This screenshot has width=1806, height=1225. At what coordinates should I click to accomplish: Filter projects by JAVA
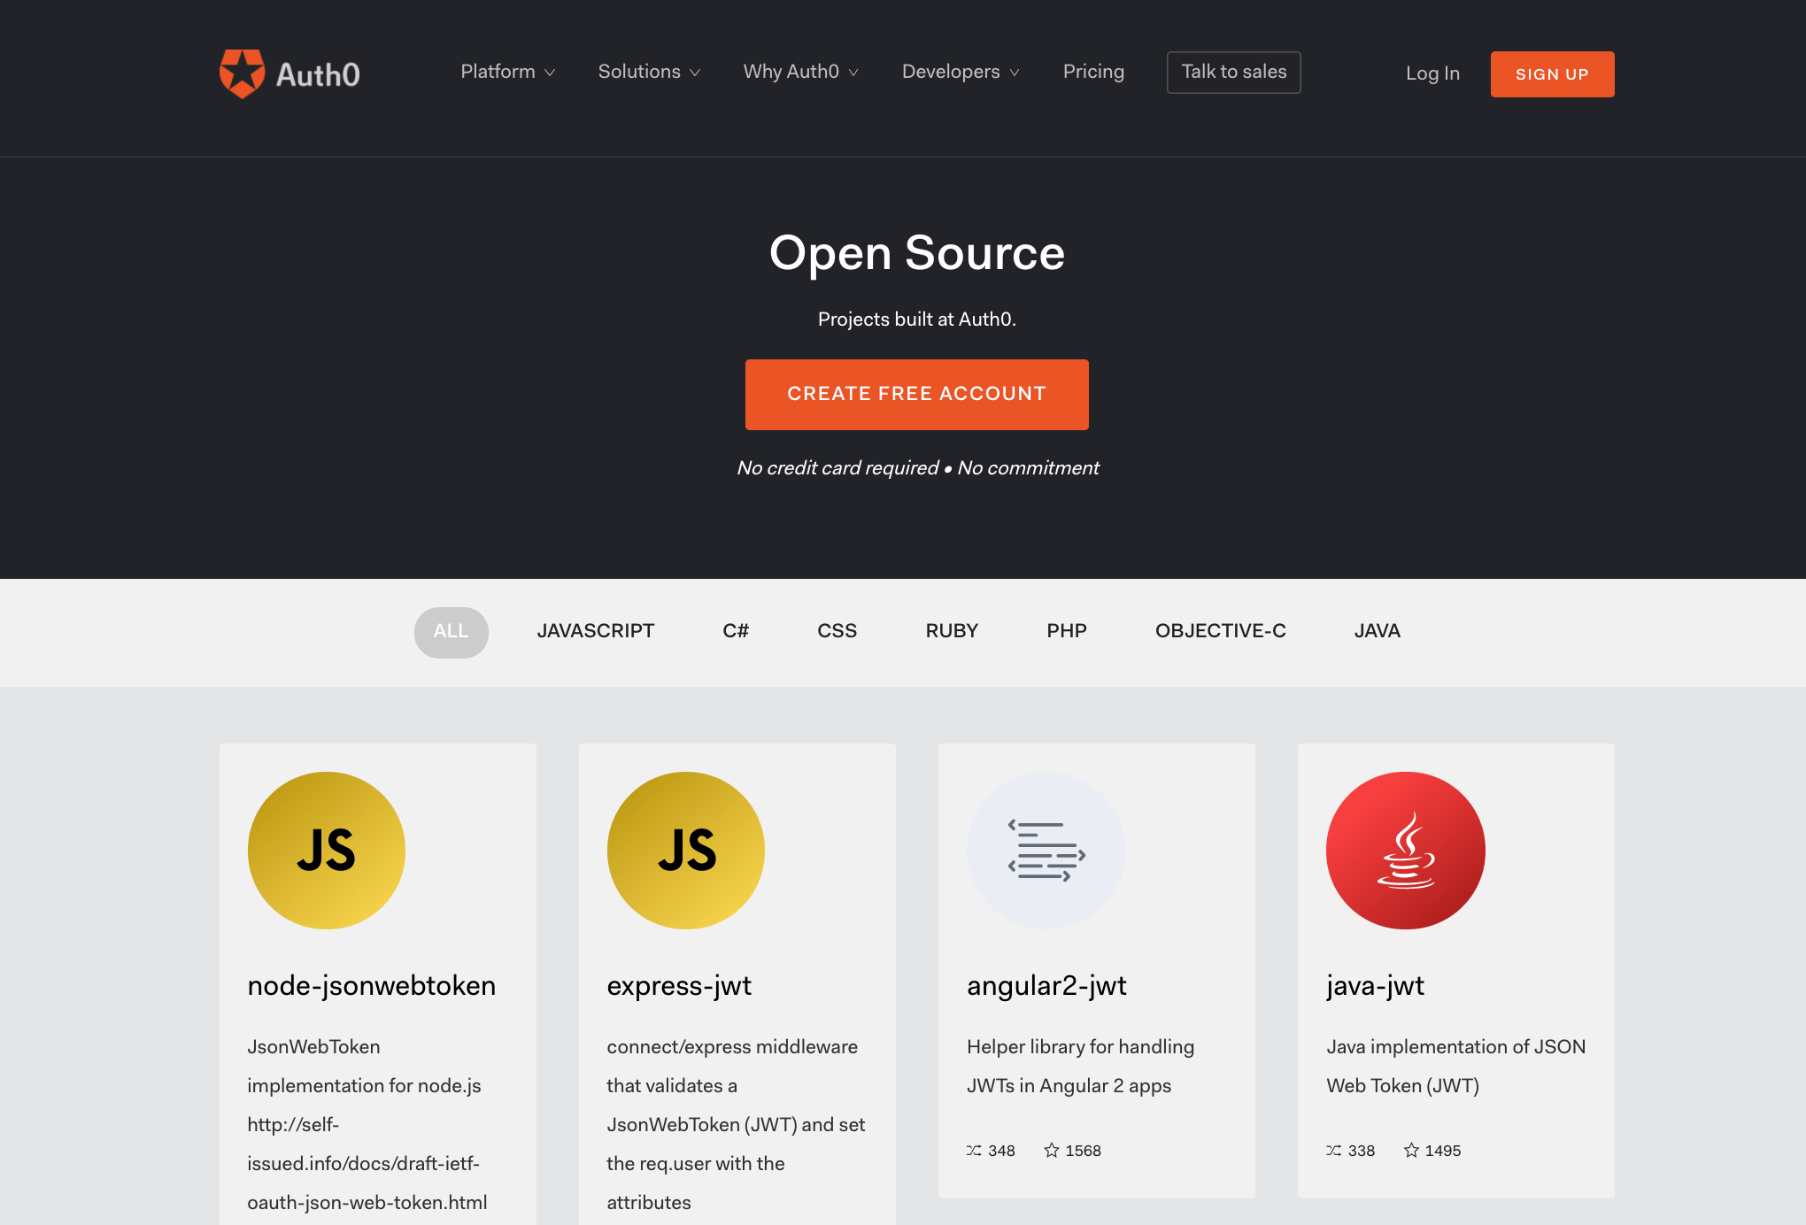1378,631
